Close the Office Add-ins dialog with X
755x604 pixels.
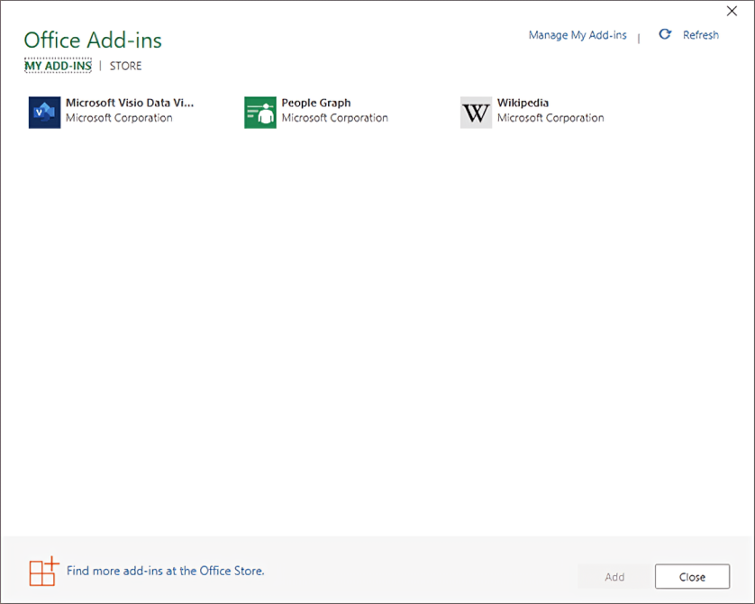tap(732, 11)
